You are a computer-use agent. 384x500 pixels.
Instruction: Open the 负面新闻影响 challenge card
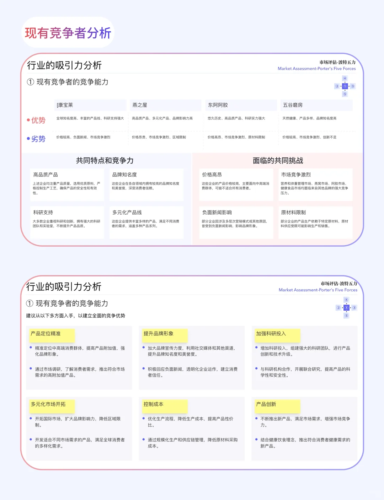click(x=236, y=222)
